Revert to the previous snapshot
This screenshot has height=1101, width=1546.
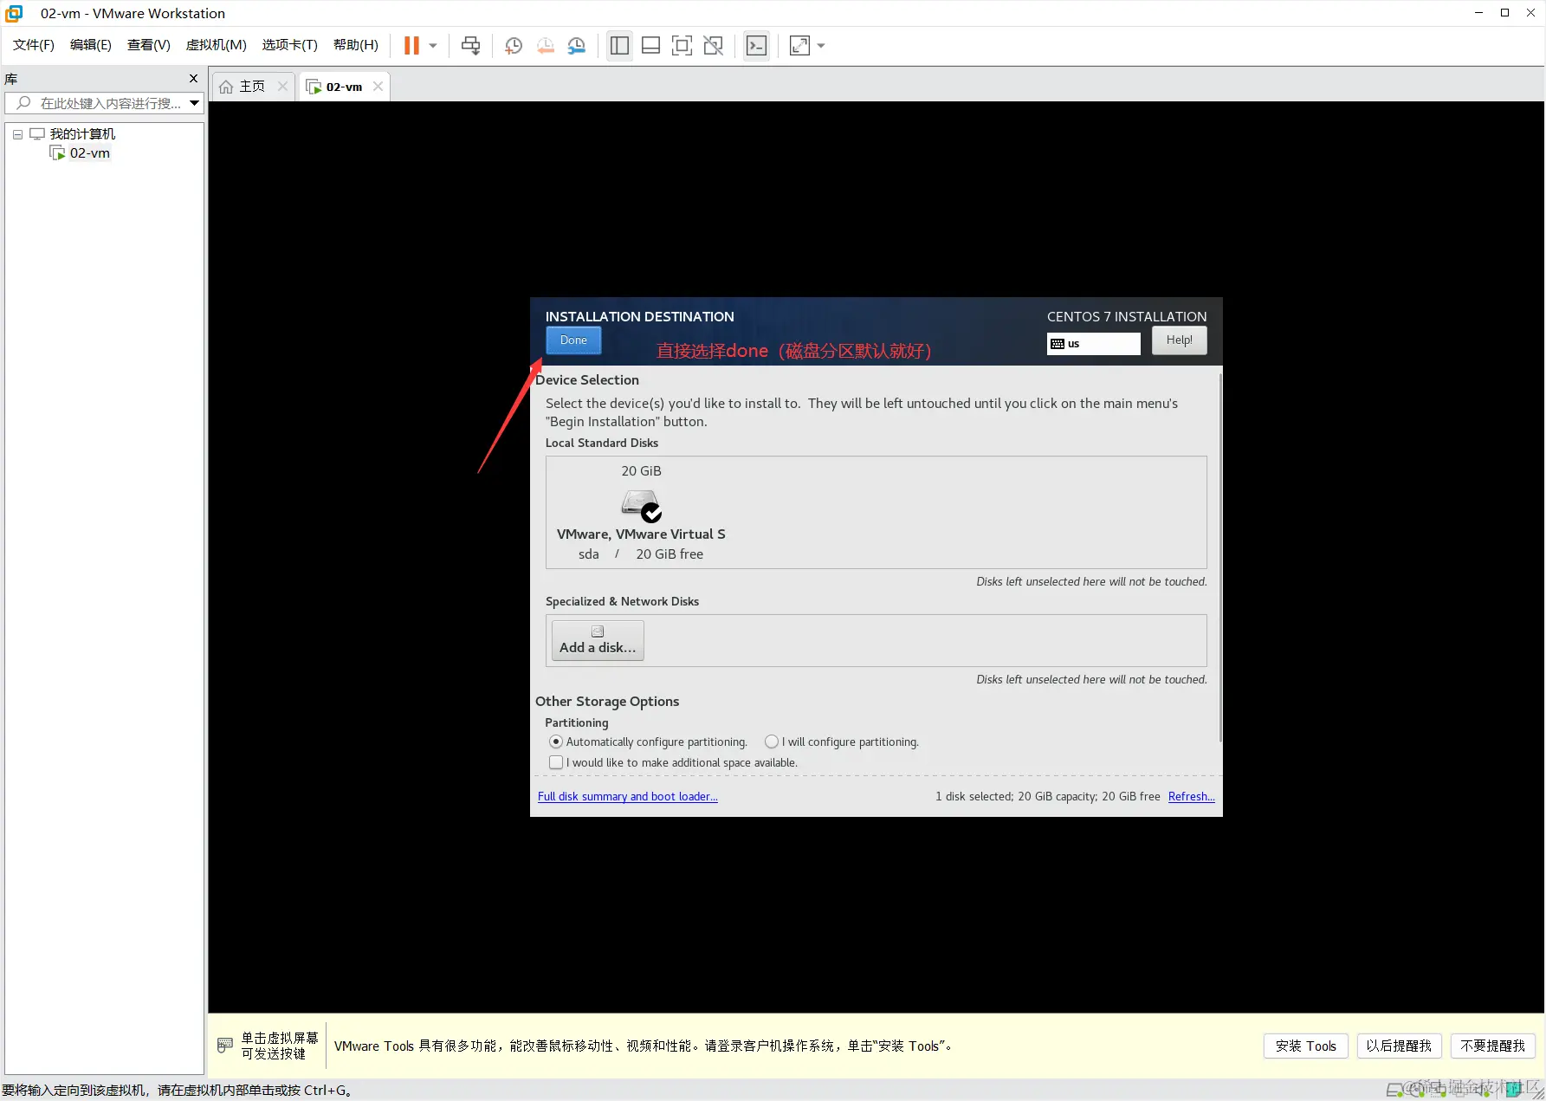pos(545,46)
